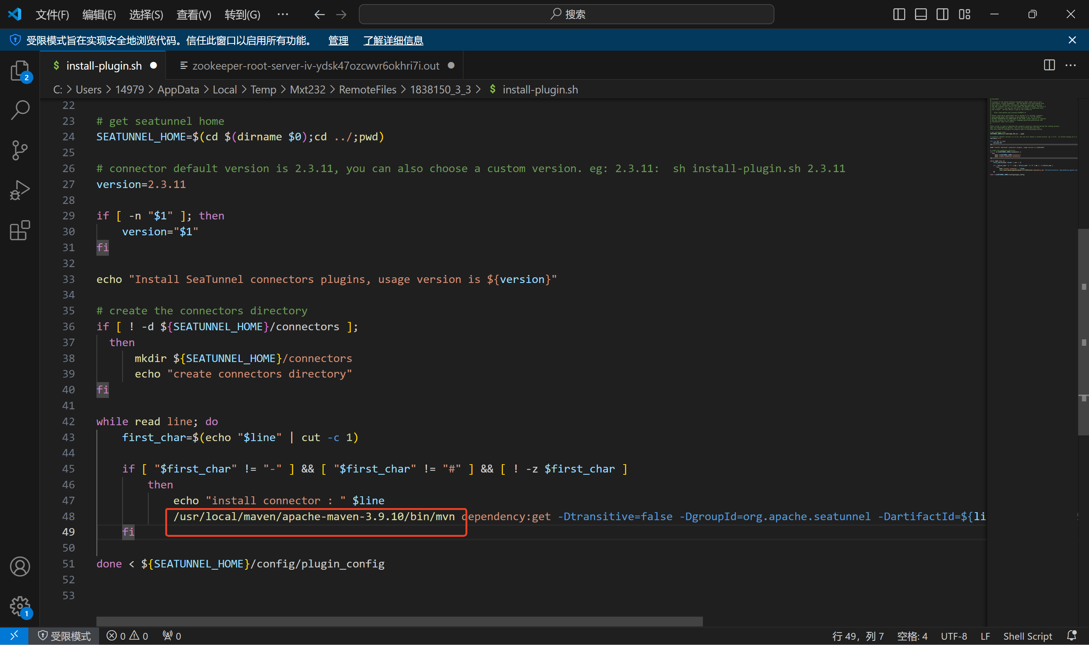Viewport: 1089px width, 645px height.
Task: Open the 文件(F) menu
Action: [x=52, y=15]
